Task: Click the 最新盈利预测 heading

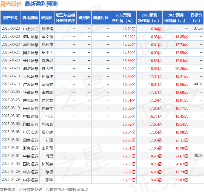Action: pos(41,4)
